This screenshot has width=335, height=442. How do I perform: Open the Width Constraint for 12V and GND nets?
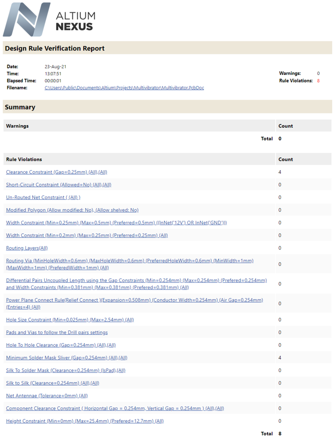pos(116,222)
